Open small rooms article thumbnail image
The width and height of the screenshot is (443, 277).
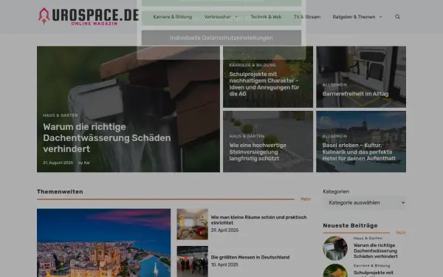click(193, 224)
